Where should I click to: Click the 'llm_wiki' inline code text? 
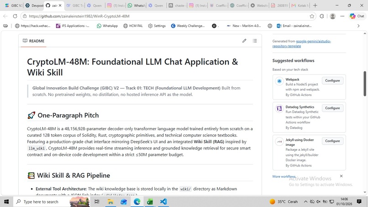[37, 148]
